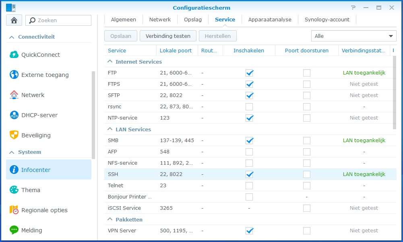Image resolution: width=403 pixels, height=242 pixels.
Task: Open Externe toegang globe icon
Action: 14,75
